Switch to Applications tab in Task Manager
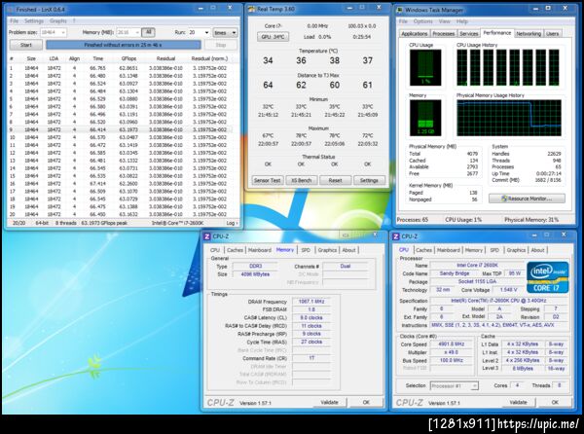This screenshot has height=434, width=584. click(x=415, y=33)
